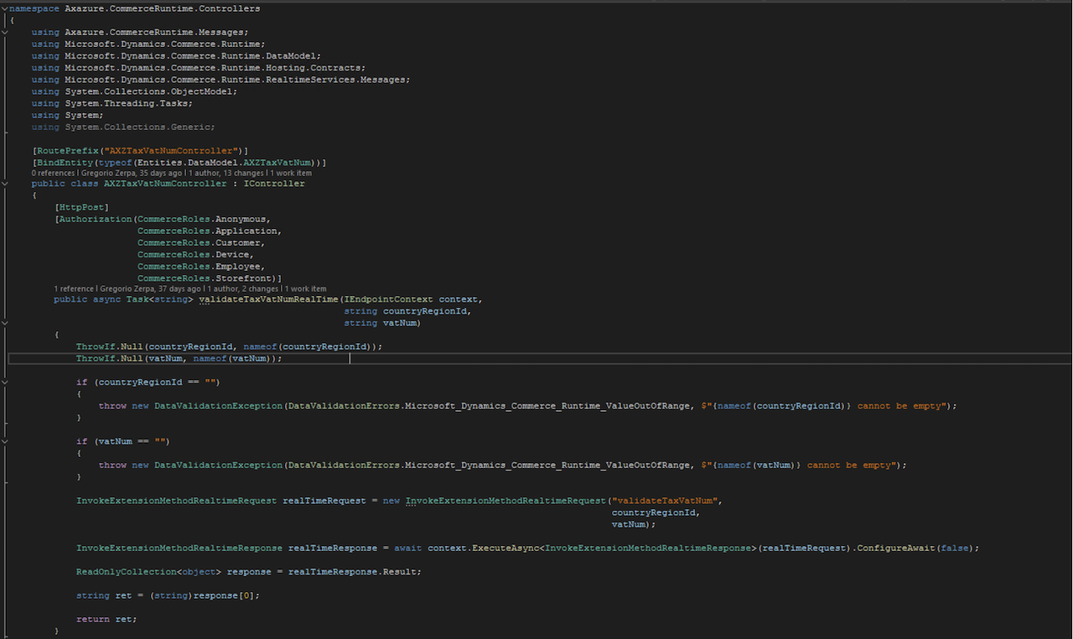The width and height of the screenshot is (1073, 639).
Task: Open the 1 reference CodeLens link
Action: 74,288
